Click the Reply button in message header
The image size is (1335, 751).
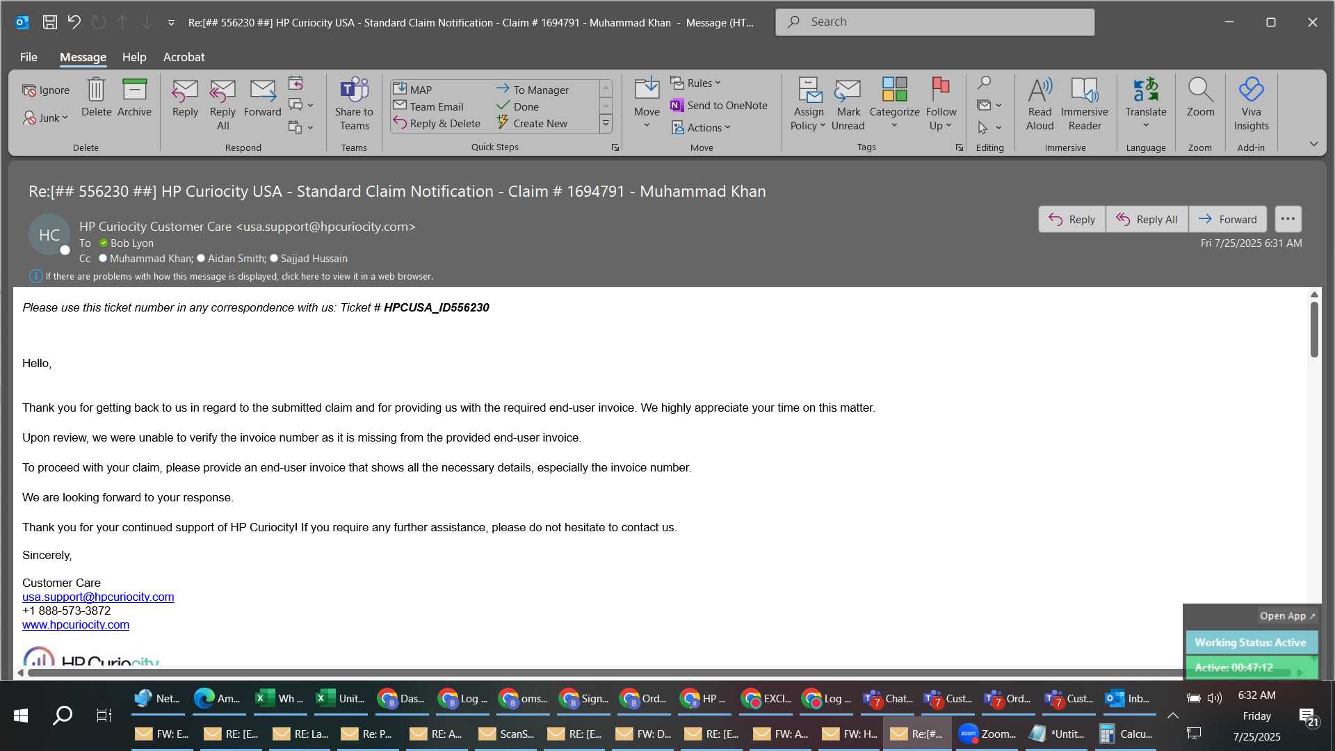1071,219
